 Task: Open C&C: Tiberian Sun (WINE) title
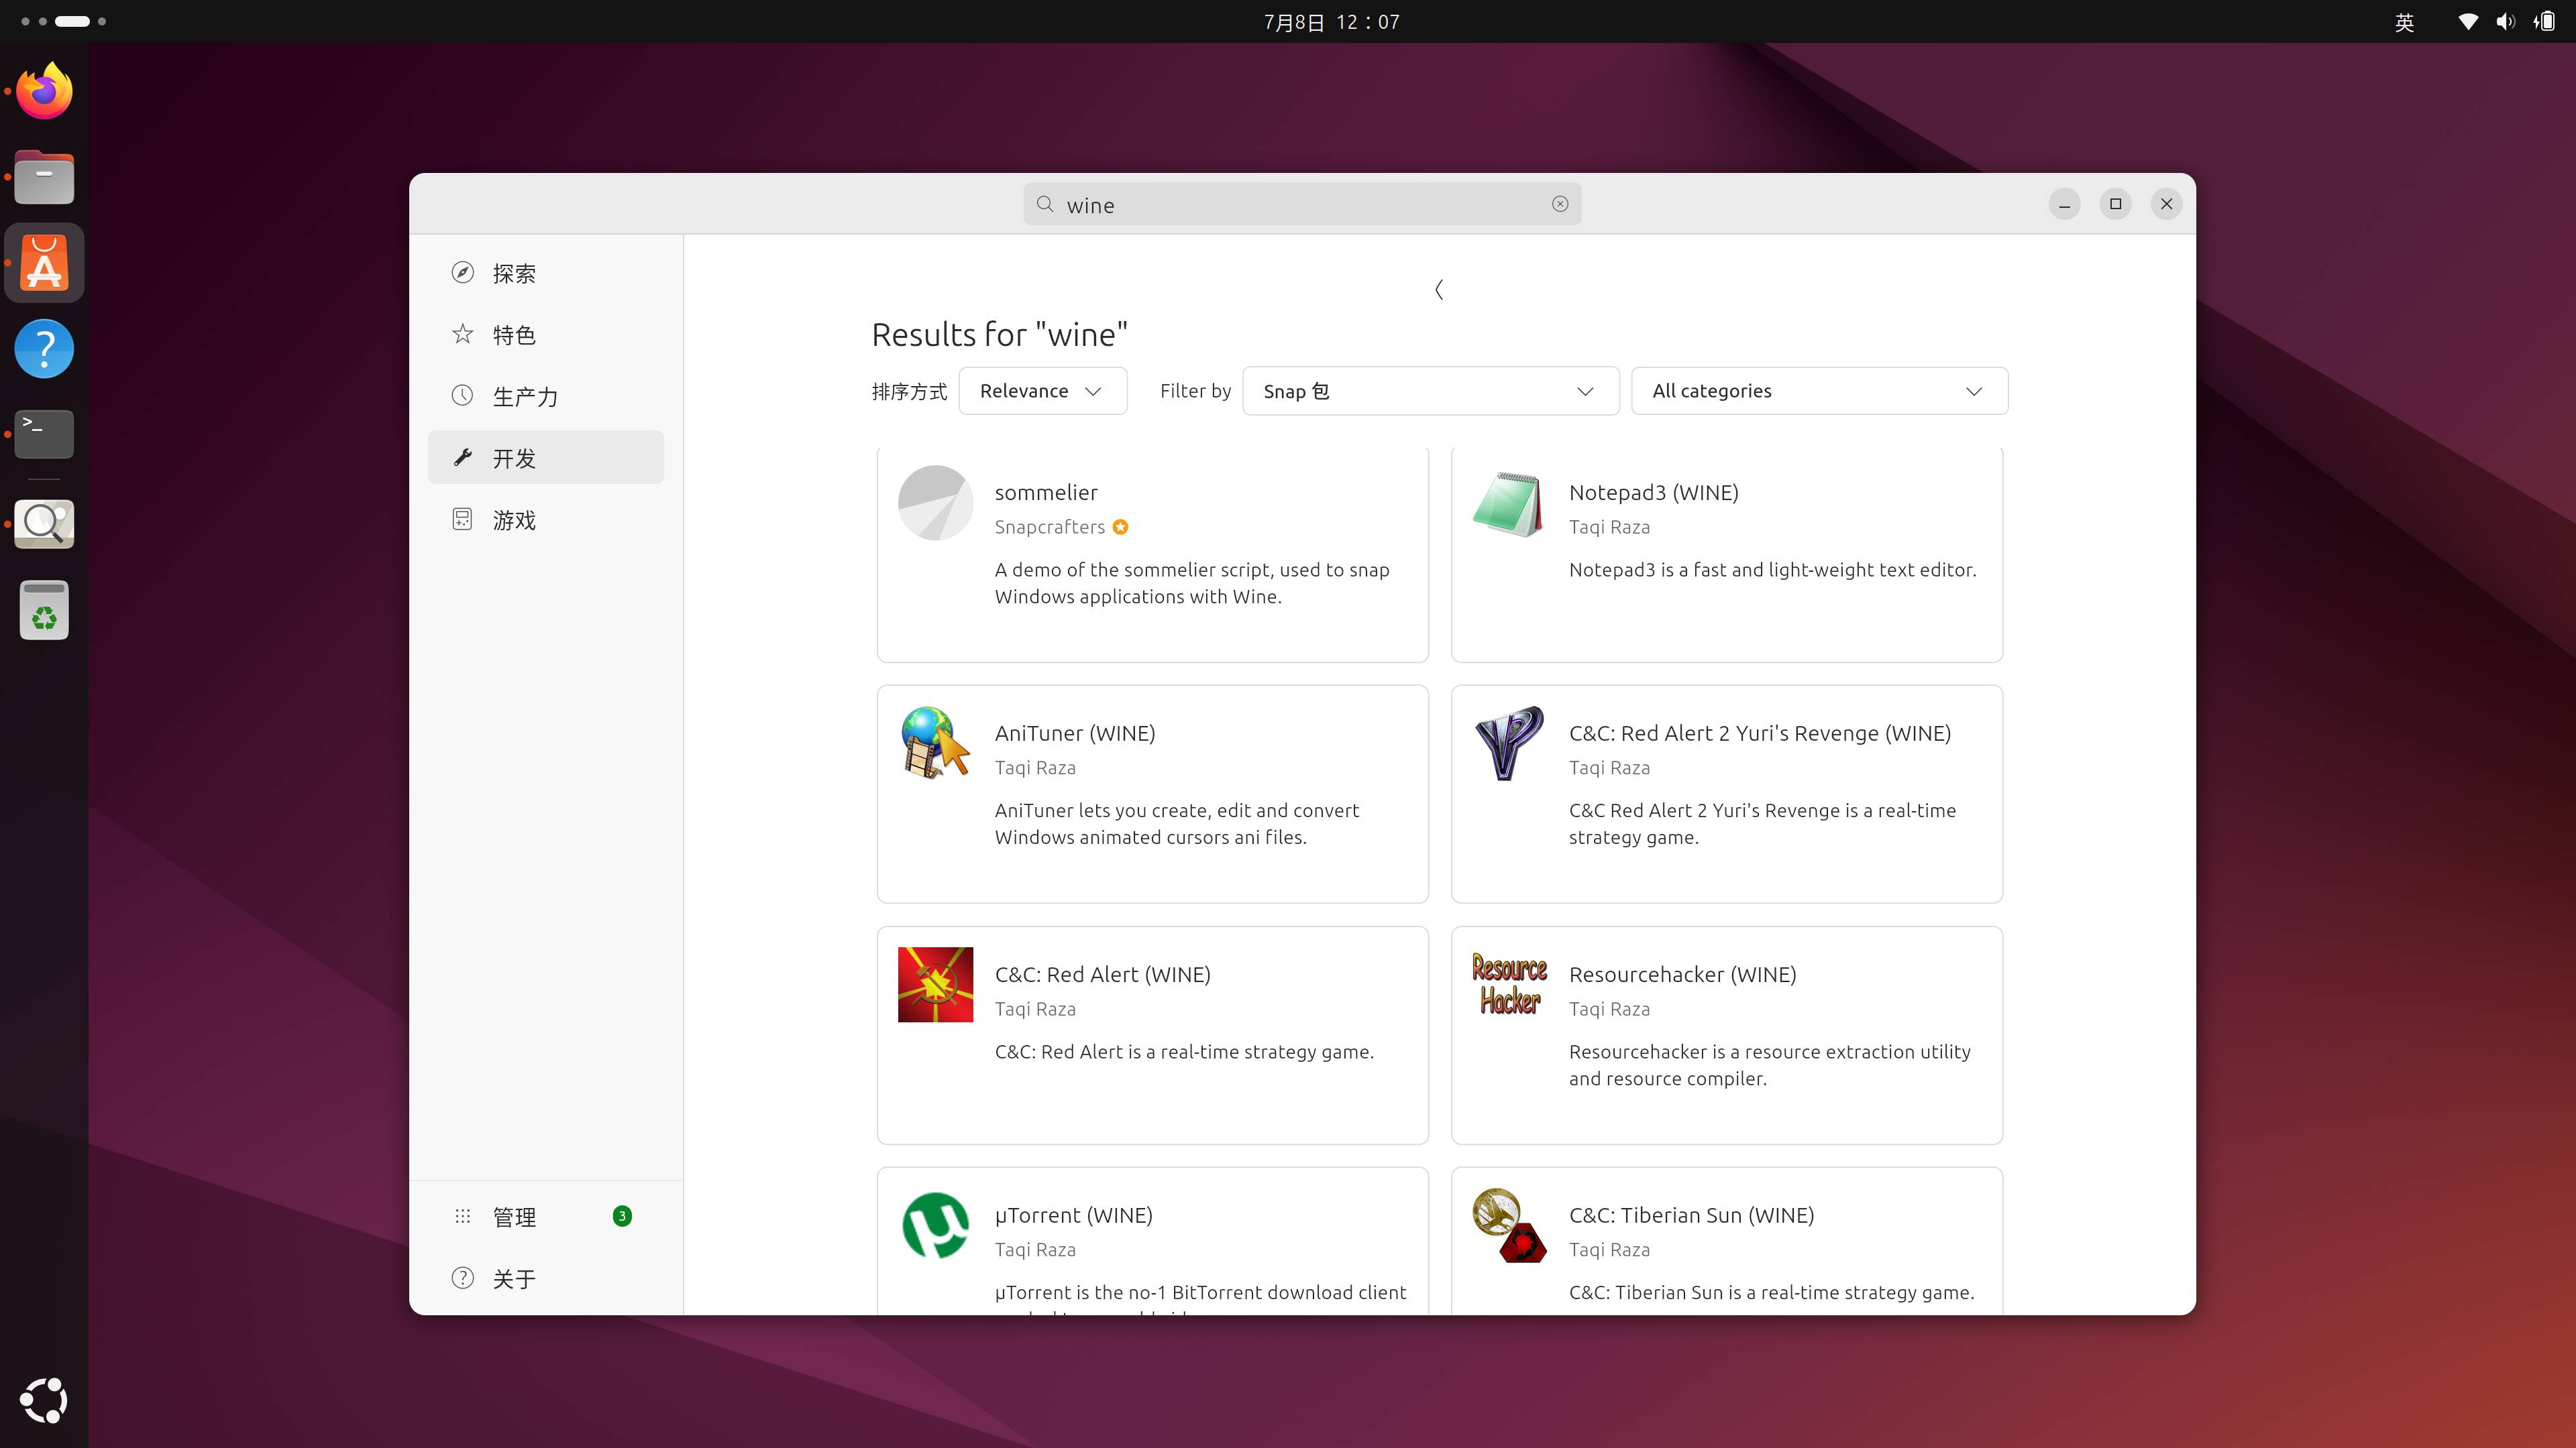coord(1691,1215)
